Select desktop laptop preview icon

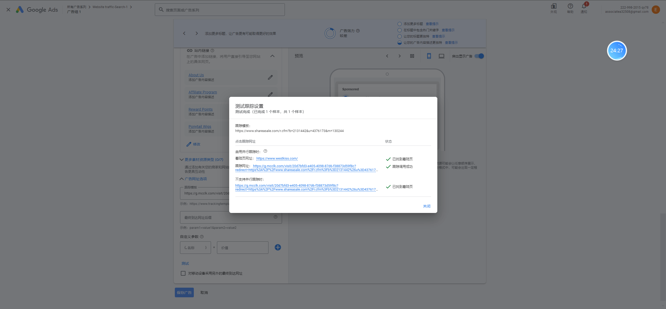pyautogui.click(x=441, y=56)
